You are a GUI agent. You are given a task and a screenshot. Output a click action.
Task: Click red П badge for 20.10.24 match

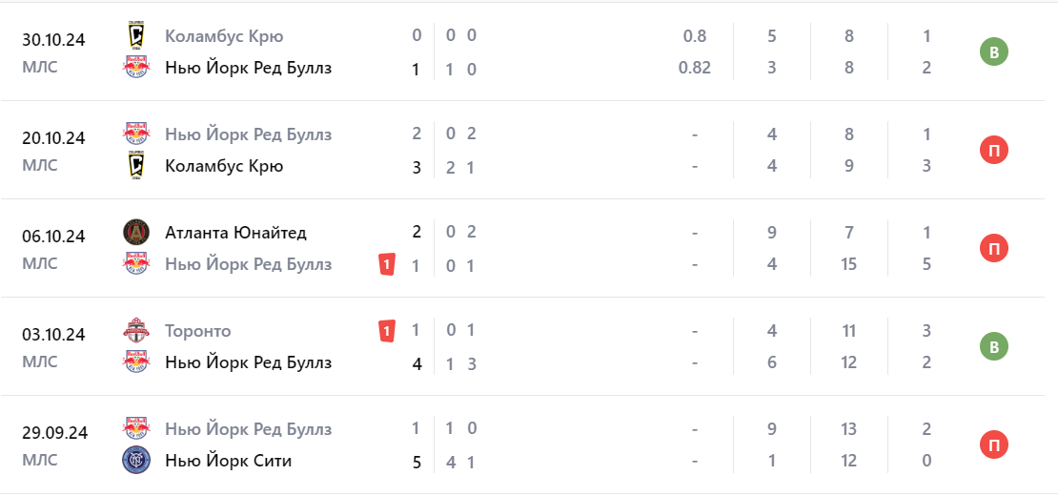[994, 151]
